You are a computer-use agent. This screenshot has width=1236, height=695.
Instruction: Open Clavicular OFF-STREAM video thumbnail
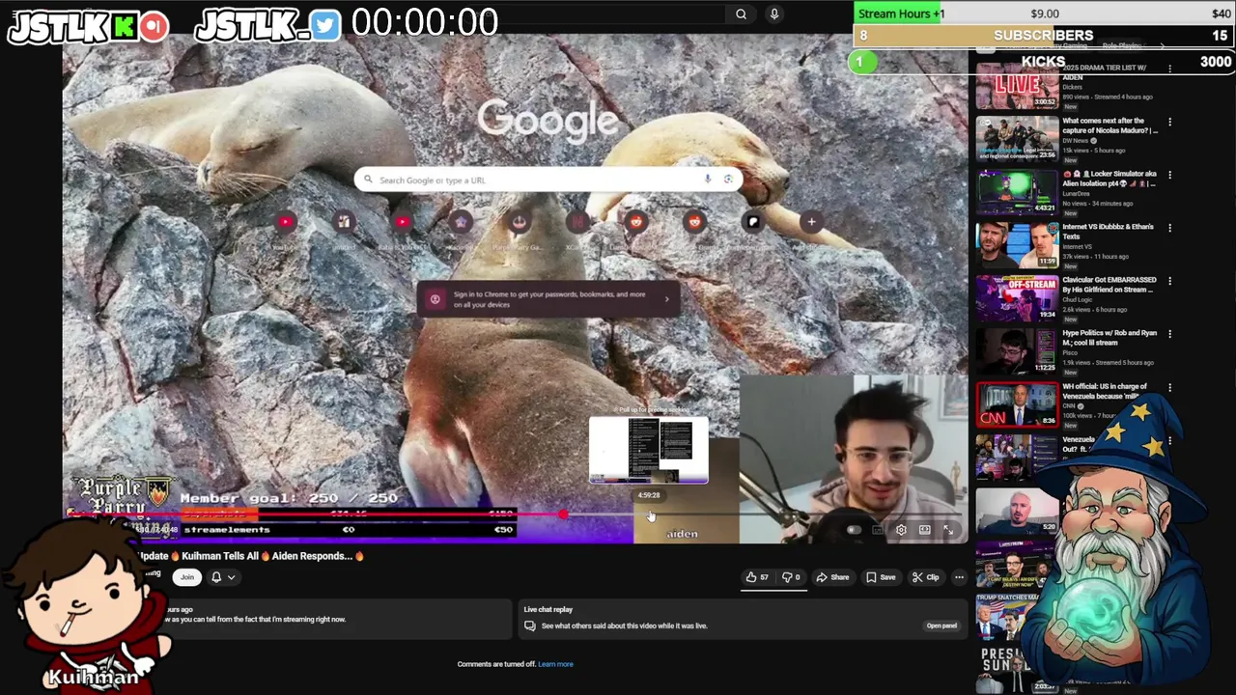[1017, 298]
